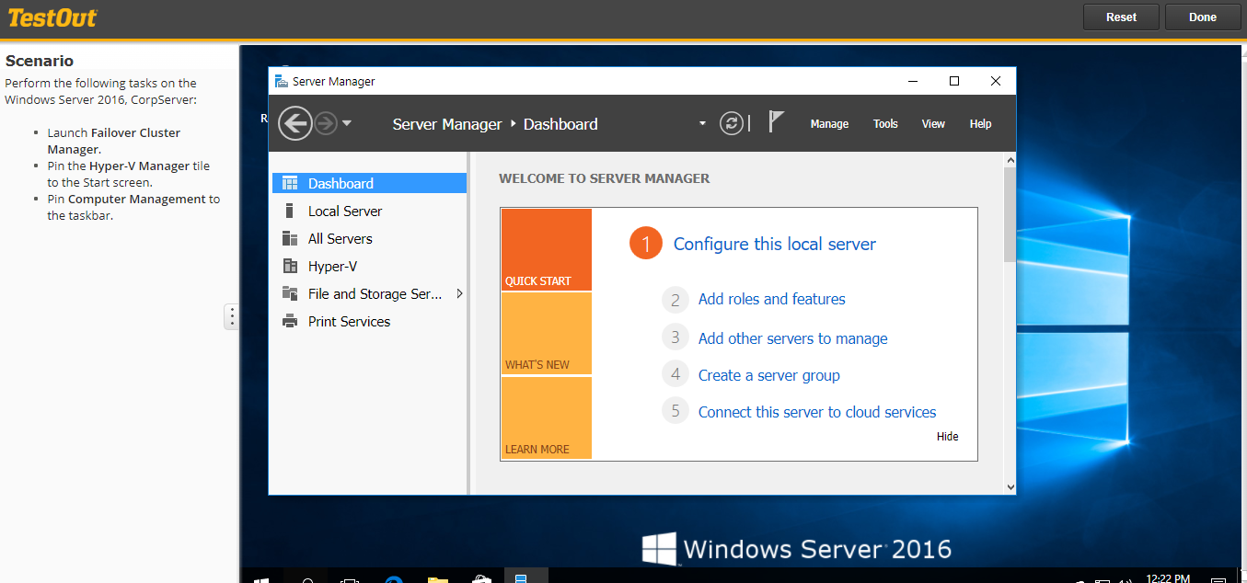The height and width of the screenshot is (583, 1247).
Task: Click the dashboard vertical scrollbar thumb
Action: tap(1010, 214)
